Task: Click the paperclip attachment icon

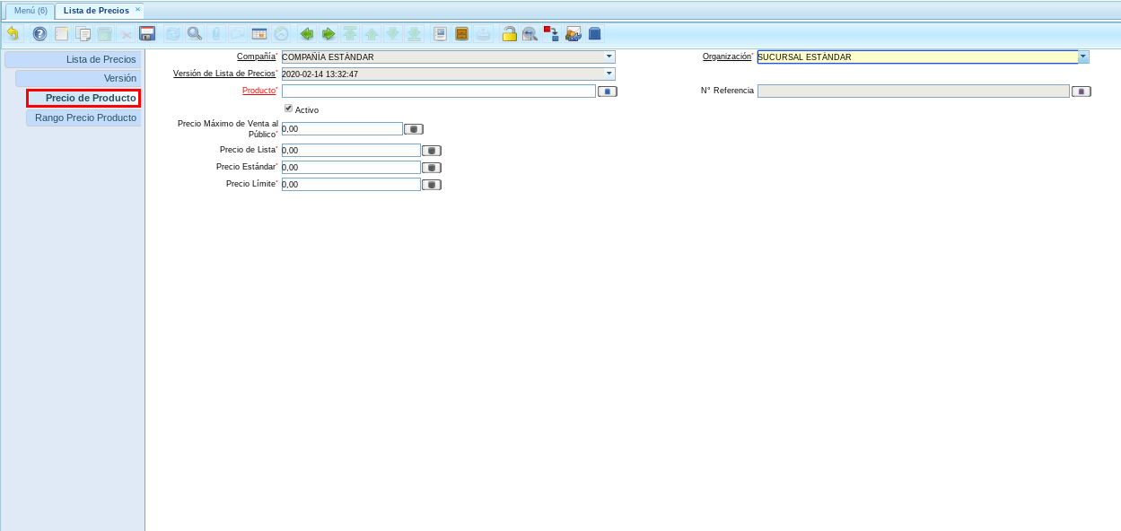Action: [x=216, y=34]
